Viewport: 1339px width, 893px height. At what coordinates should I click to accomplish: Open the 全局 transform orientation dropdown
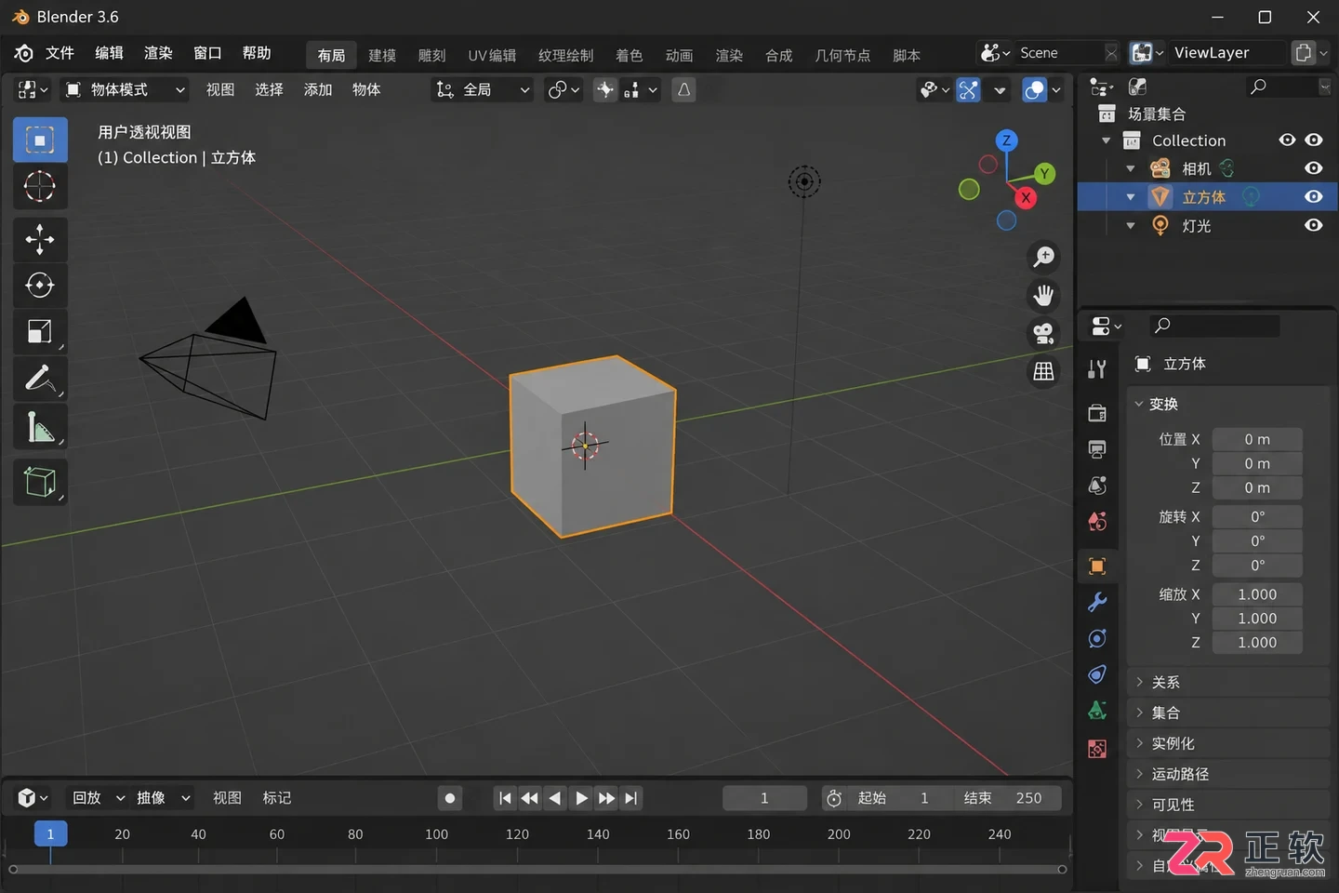[x=483, y=90]
